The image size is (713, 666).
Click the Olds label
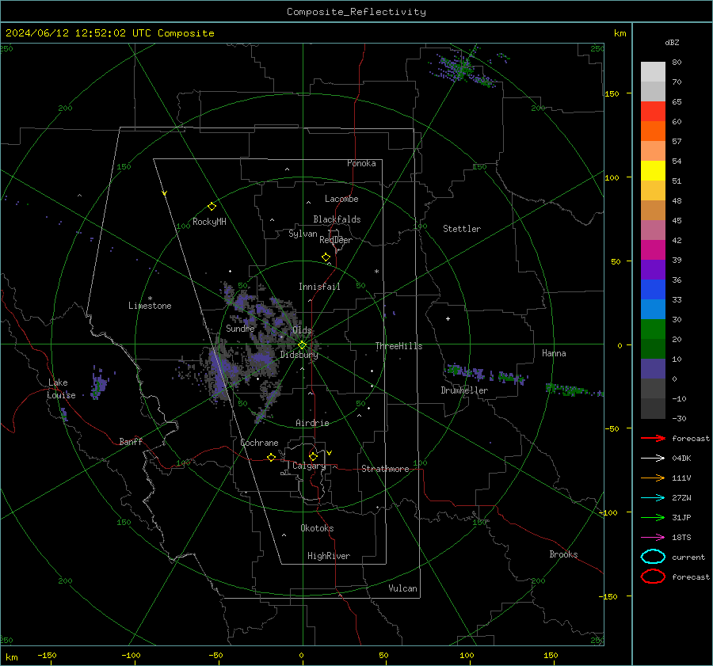[302, 330]
